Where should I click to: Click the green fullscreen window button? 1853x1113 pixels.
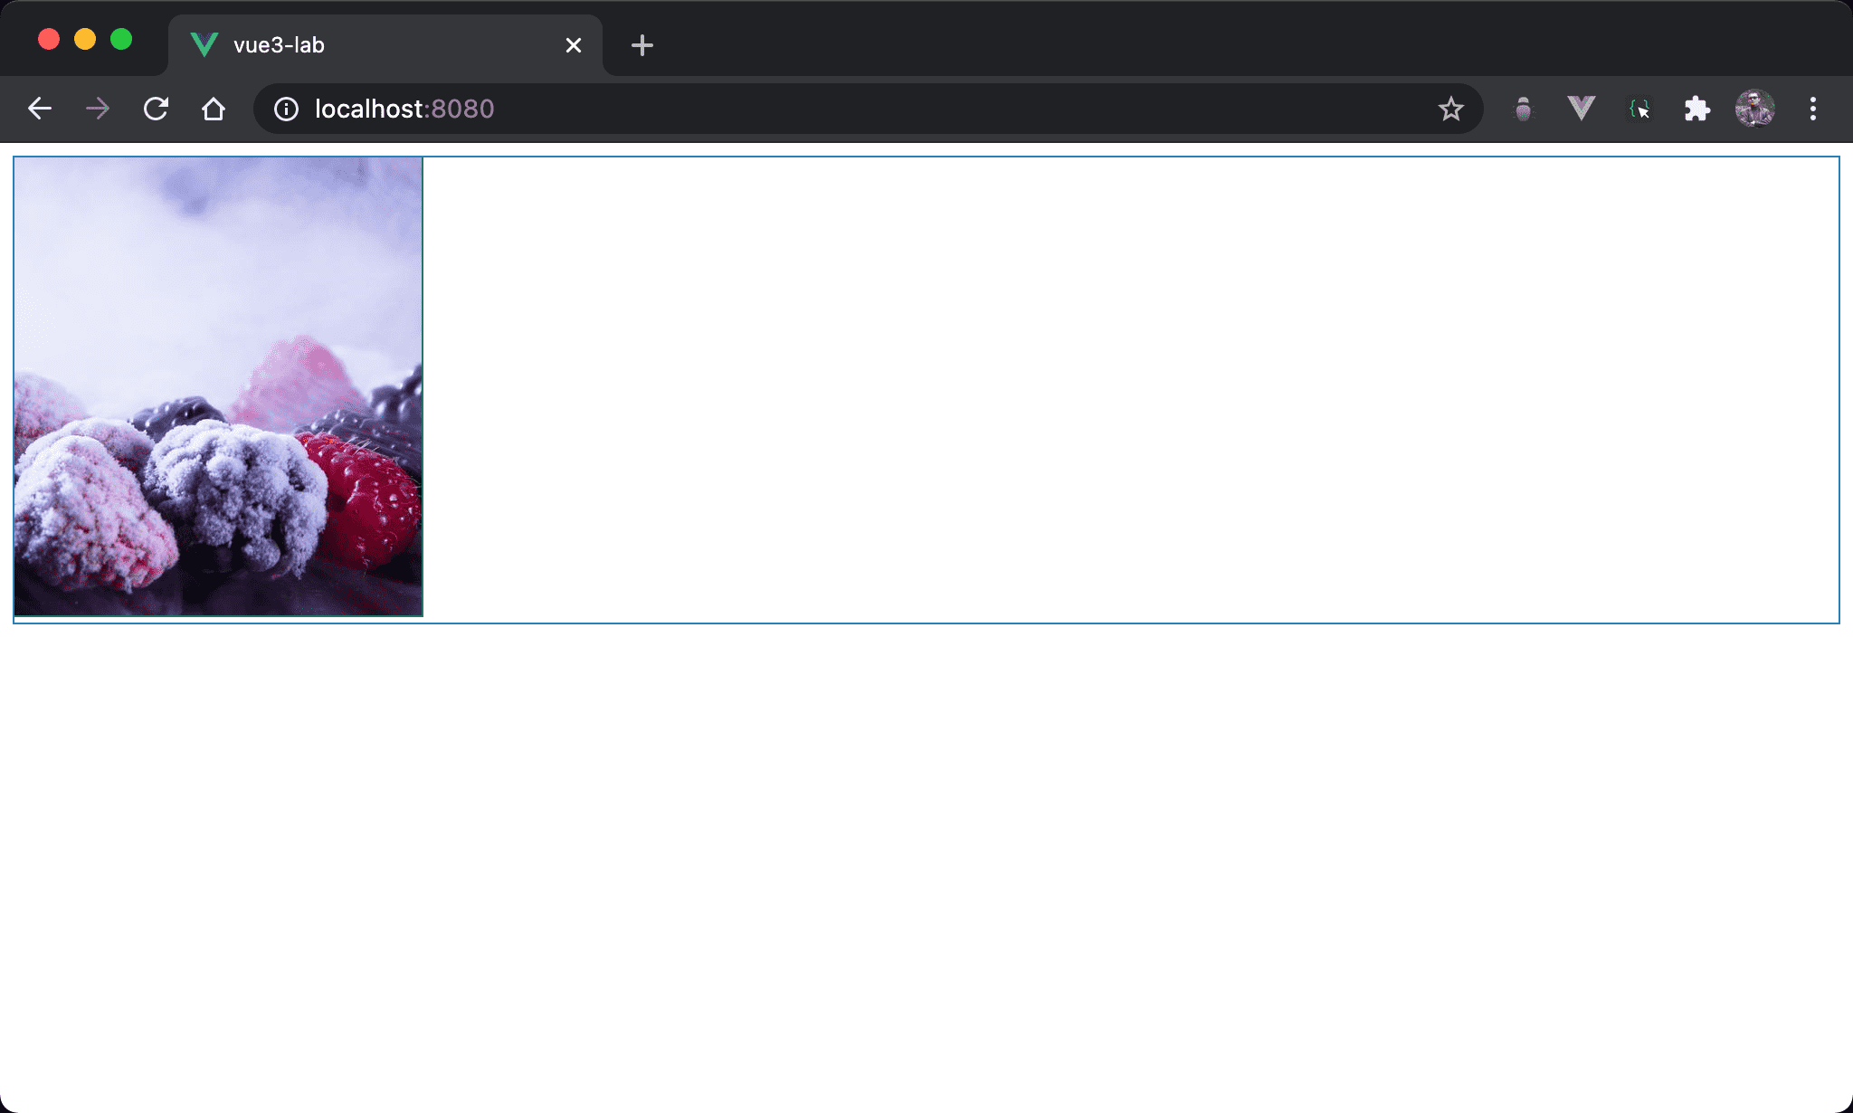pyautogui.click(x=121, y=39)
